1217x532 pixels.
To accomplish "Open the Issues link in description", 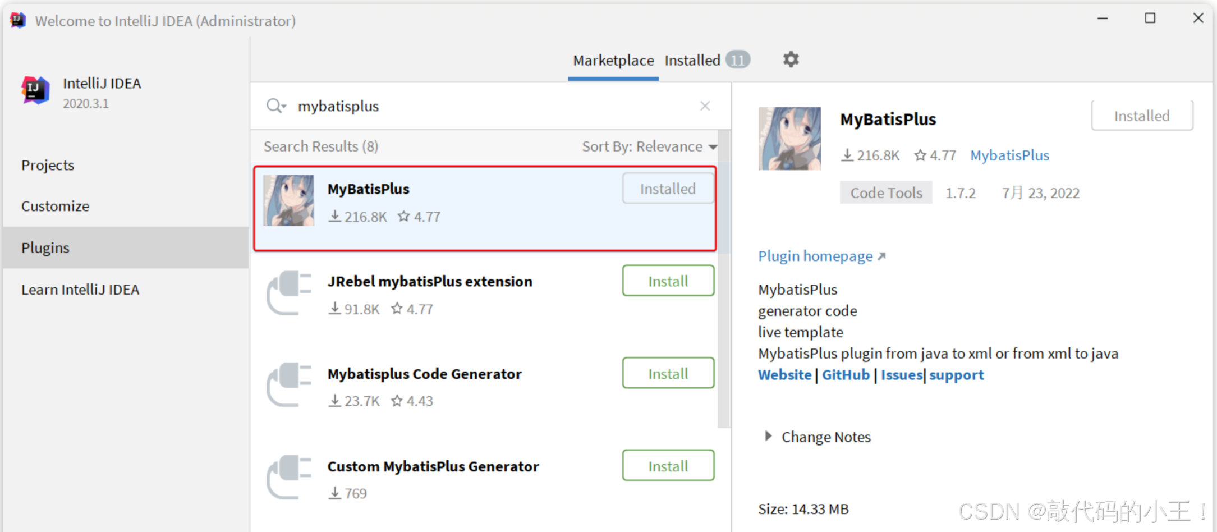I will (901, 375).
